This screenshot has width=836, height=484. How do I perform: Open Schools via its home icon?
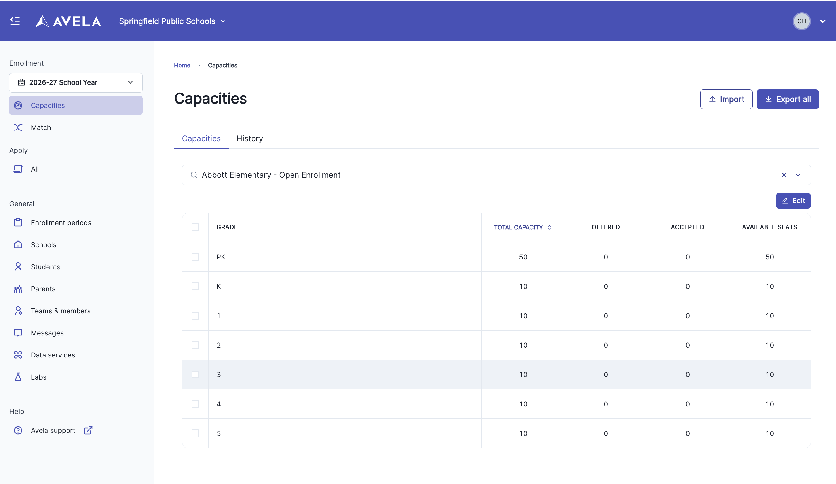[x=18, y=245]
